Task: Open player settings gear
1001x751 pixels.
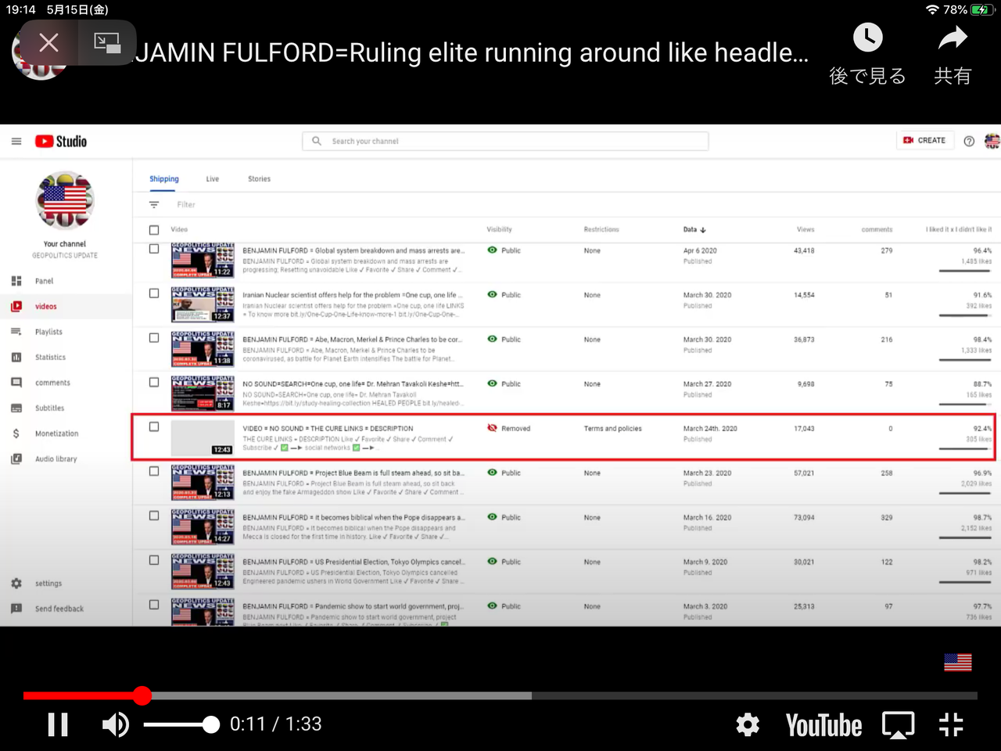Action: tap(748, 725)
